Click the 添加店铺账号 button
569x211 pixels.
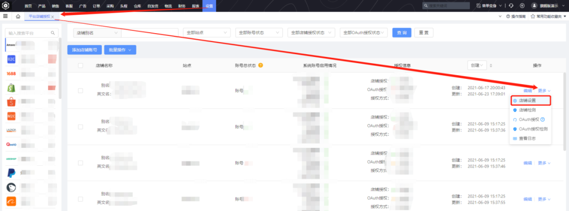tap(84, 50)
